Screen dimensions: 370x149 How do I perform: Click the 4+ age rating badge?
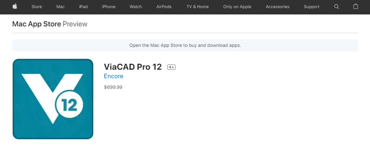pyautogui.click(x=171, y=67)
